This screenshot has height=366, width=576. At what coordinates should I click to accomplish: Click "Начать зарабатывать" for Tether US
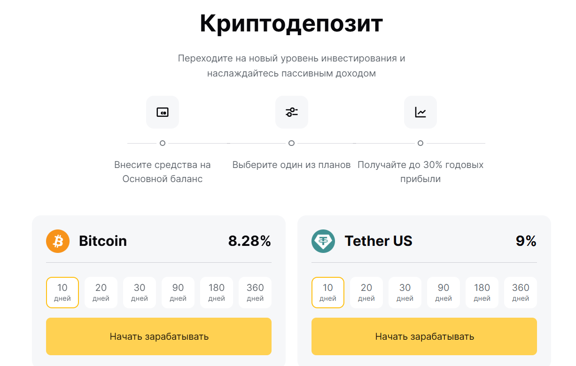click(424, 336)
